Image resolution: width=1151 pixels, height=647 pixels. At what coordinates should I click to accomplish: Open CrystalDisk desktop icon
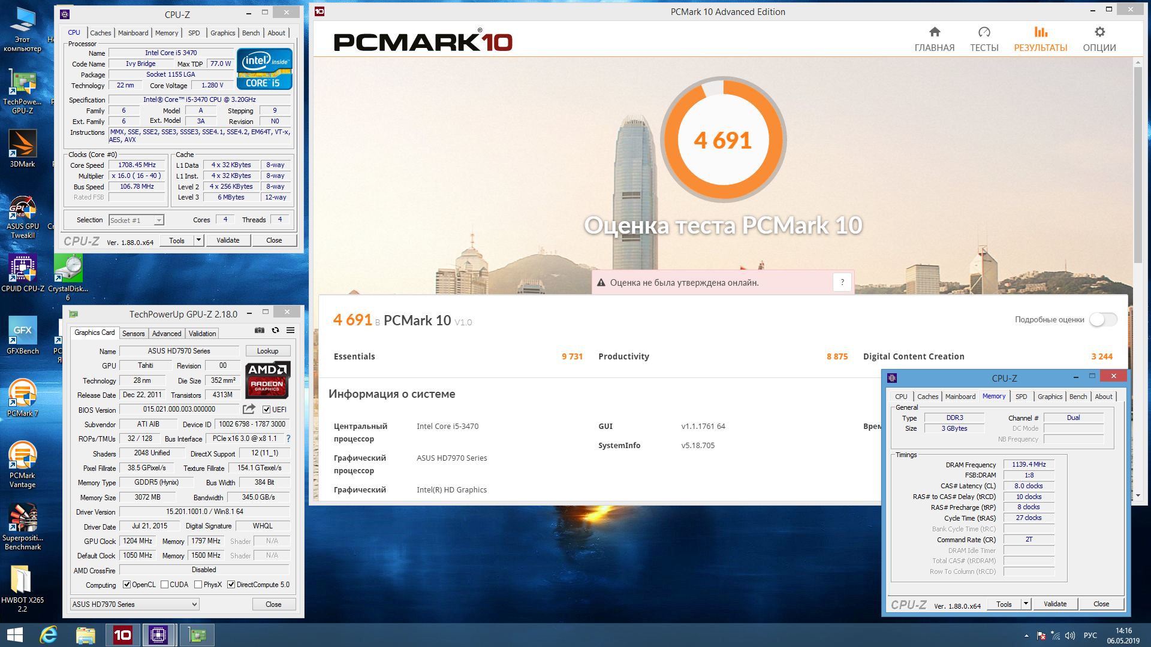click(x=68, y=277)
